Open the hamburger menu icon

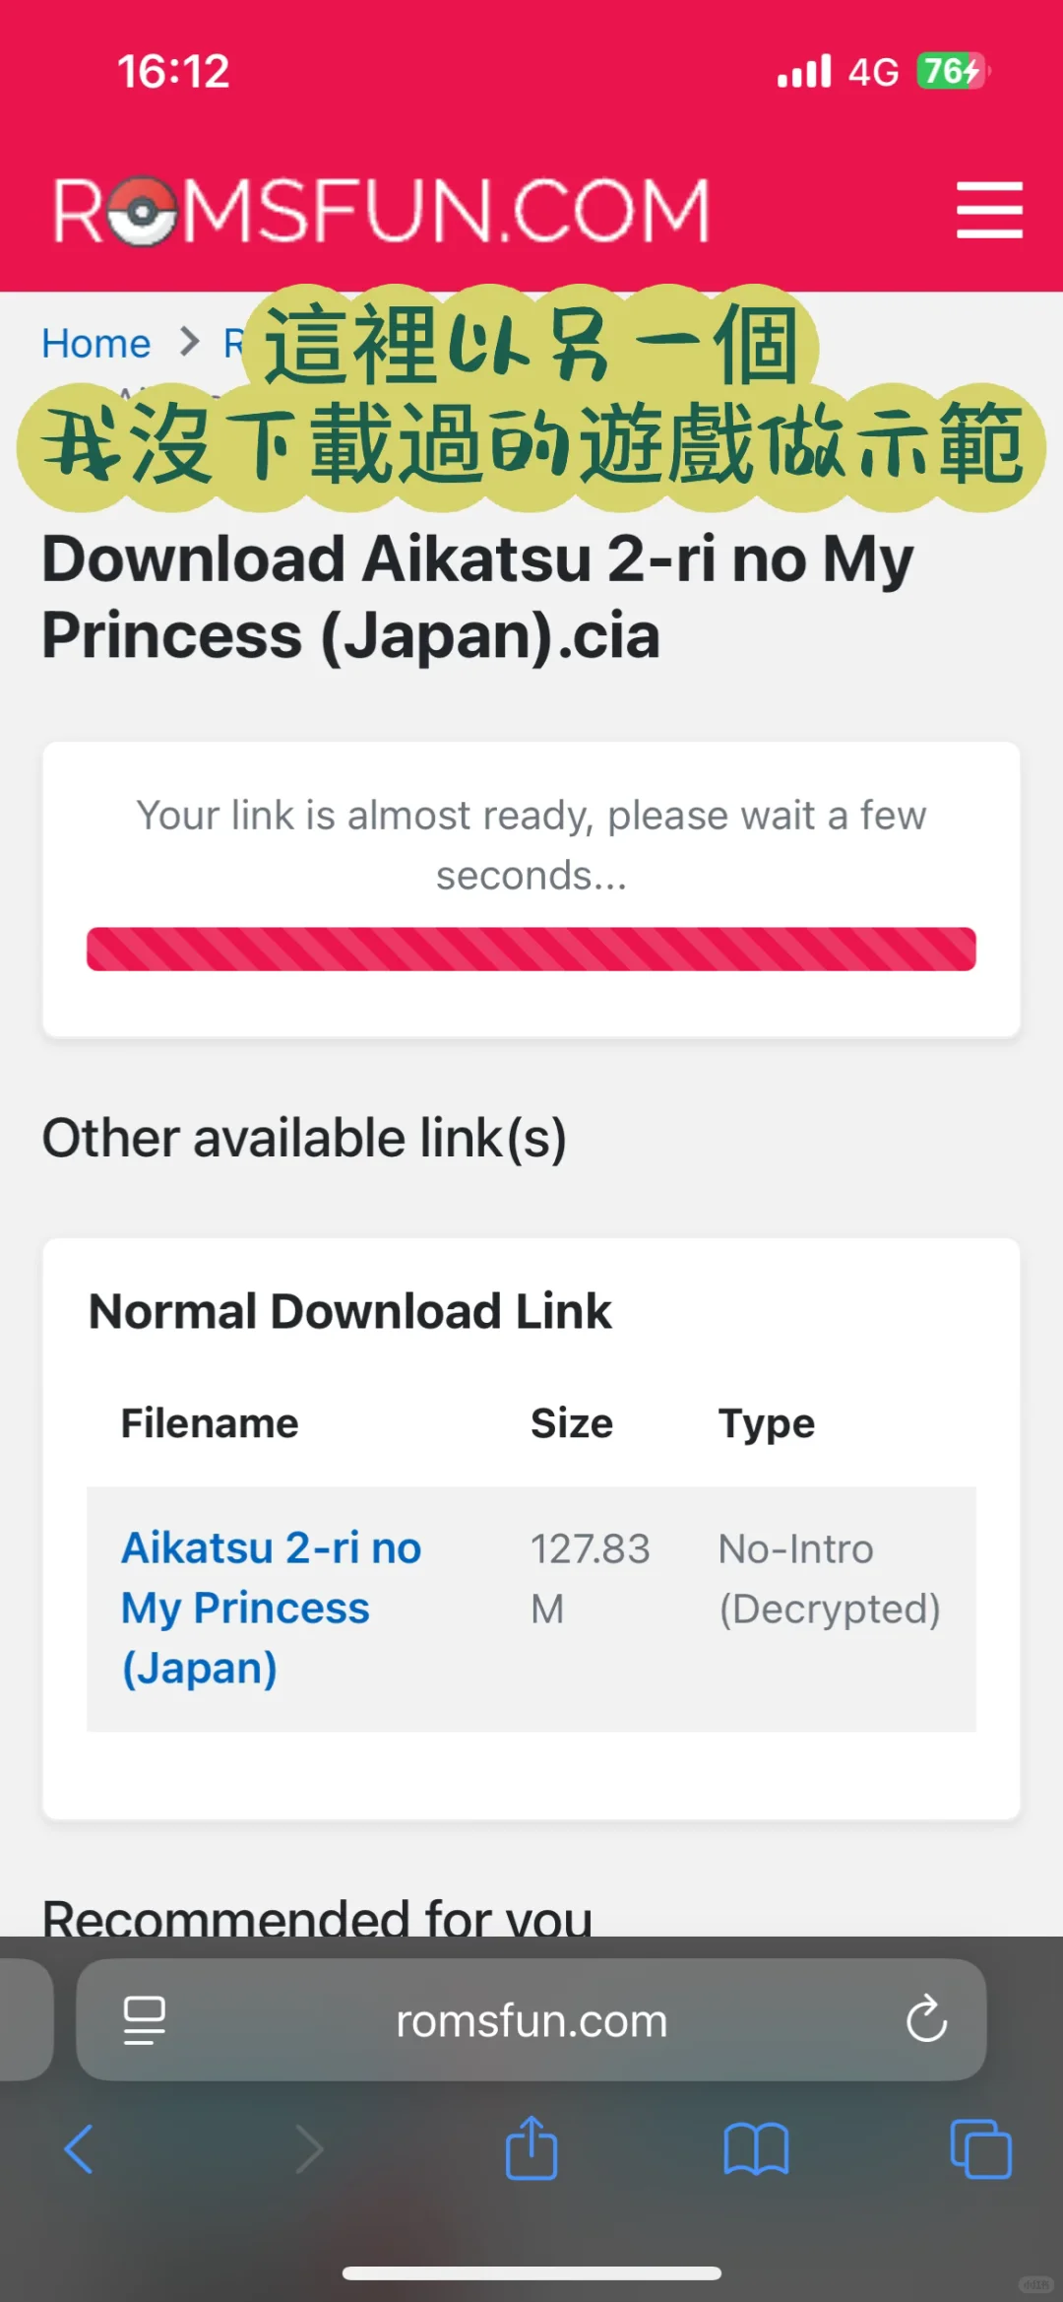click(x=989, y=210)
